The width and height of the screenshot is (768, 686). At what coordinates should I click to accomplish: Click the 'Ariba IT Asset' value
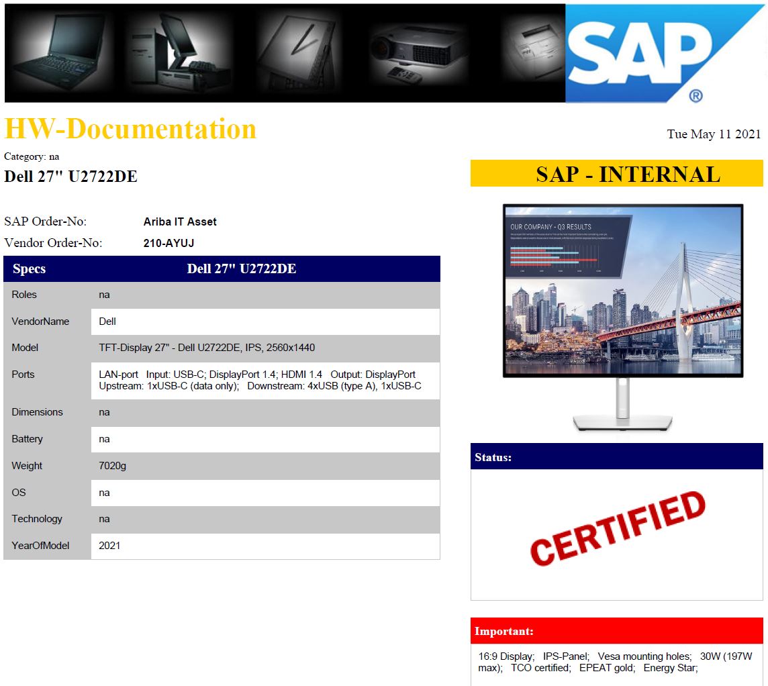coord(180,222)
